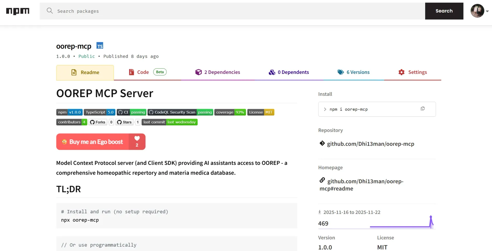Toggle the CI passing status badge
This screenshot has width=492, height=251.
click(x=131, y=112)
